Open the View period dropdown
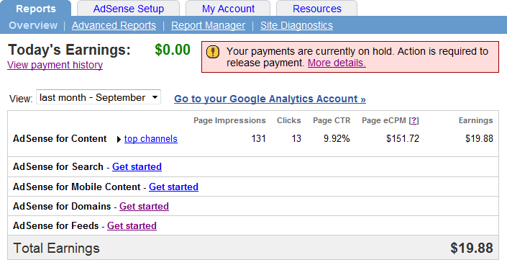 [x=99, y=97]
